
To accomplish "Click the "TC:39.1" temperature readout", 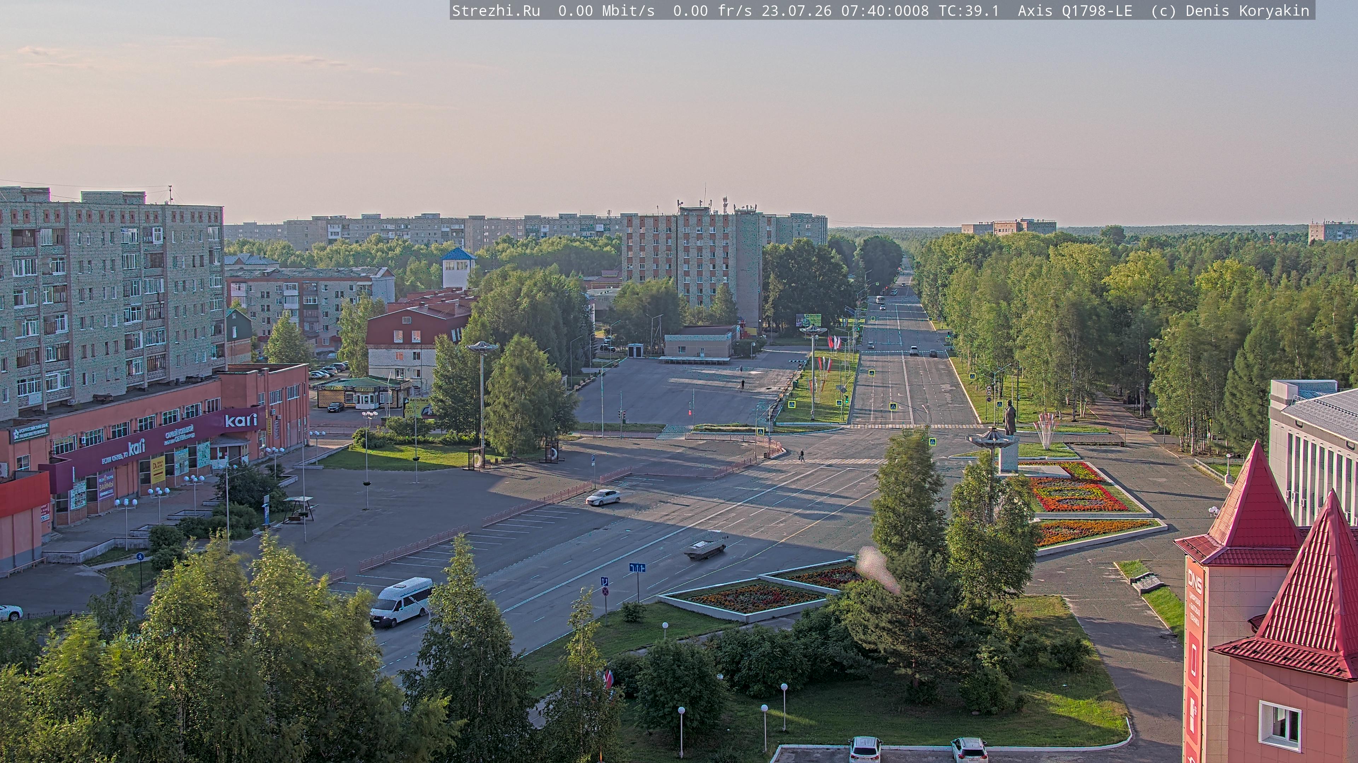I will point(969,11).
